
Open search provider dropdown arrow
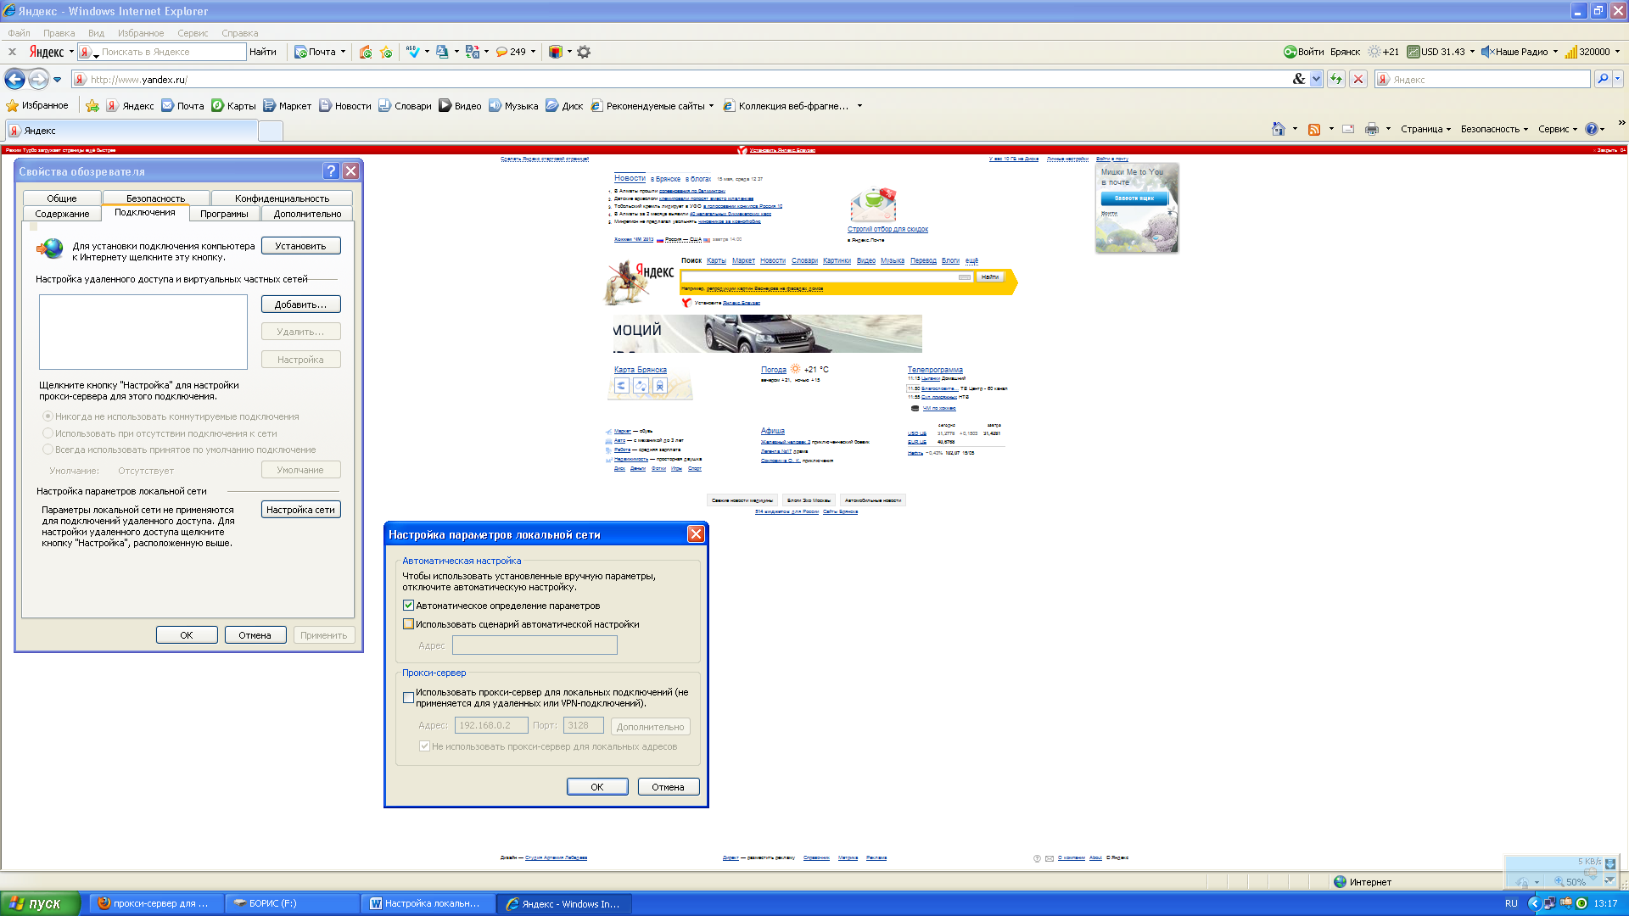1618,79
